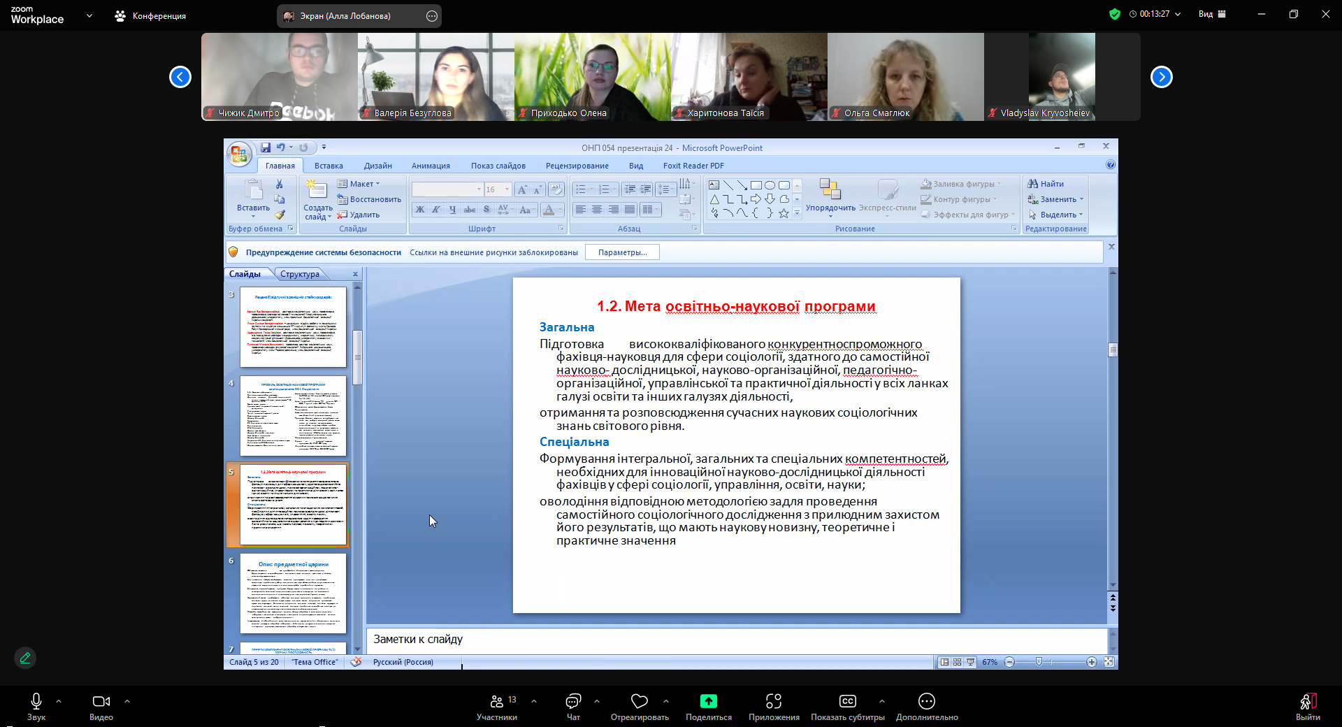The image size is (1342, 727).
Task: Switch to the Структура outline tab
Action: point(300,274)
